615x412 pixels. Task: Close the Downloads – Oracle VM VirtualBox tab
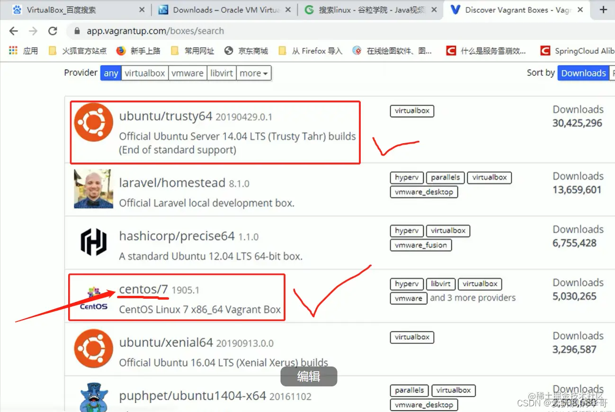coord(288,10)
